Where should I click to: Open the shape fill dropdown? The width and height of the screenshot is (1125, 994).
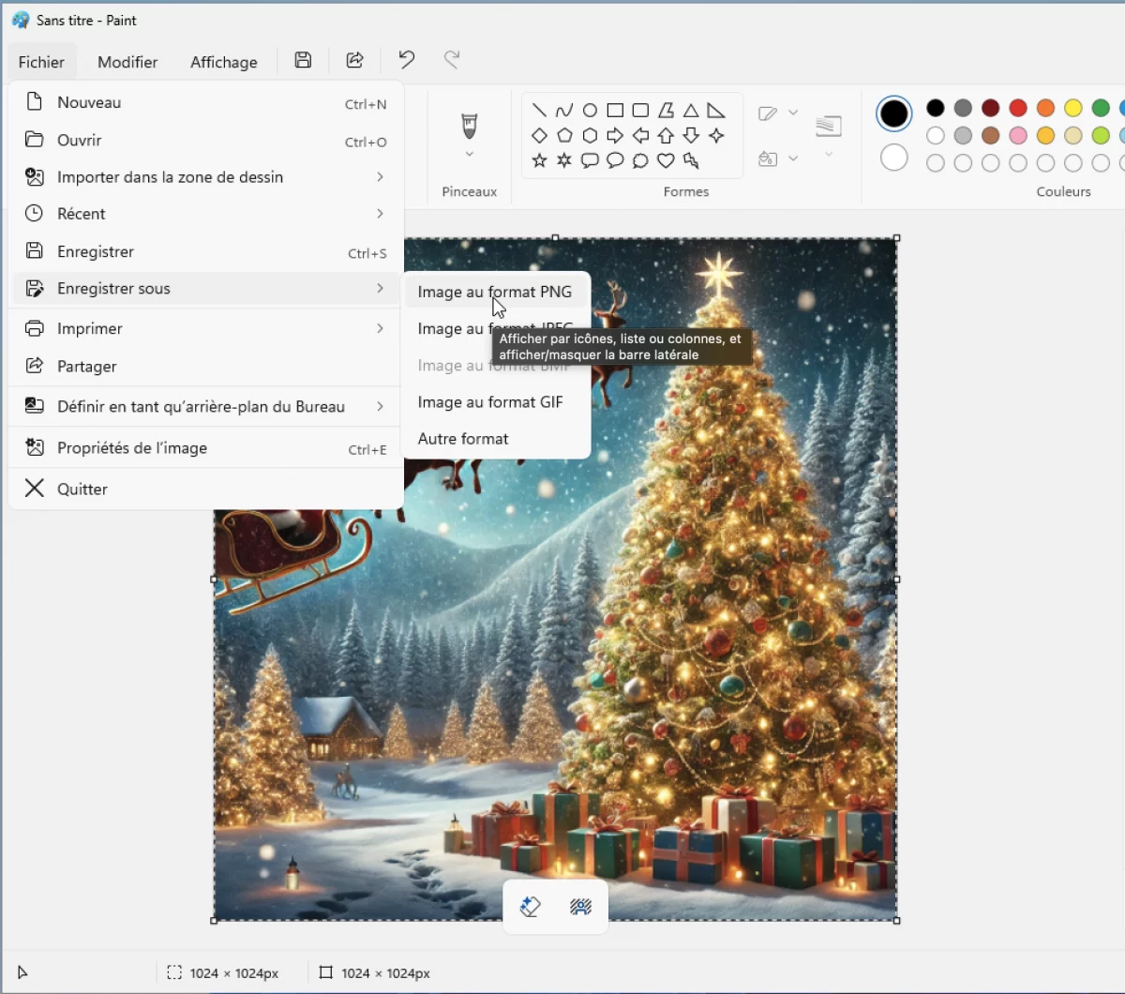793,158
